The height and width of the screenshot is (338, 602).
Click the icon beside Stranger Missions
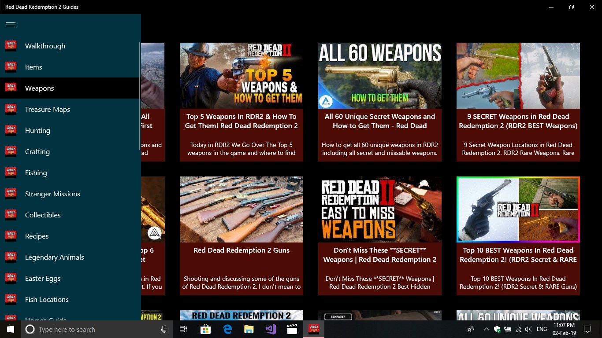(x=11, y=194)
